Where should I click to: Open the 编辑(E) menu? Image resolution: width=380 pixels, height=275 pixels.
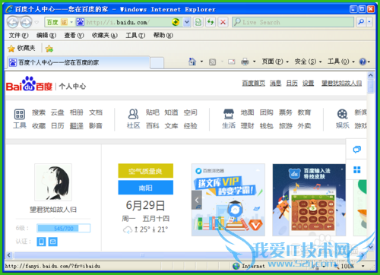coord(46,35)
